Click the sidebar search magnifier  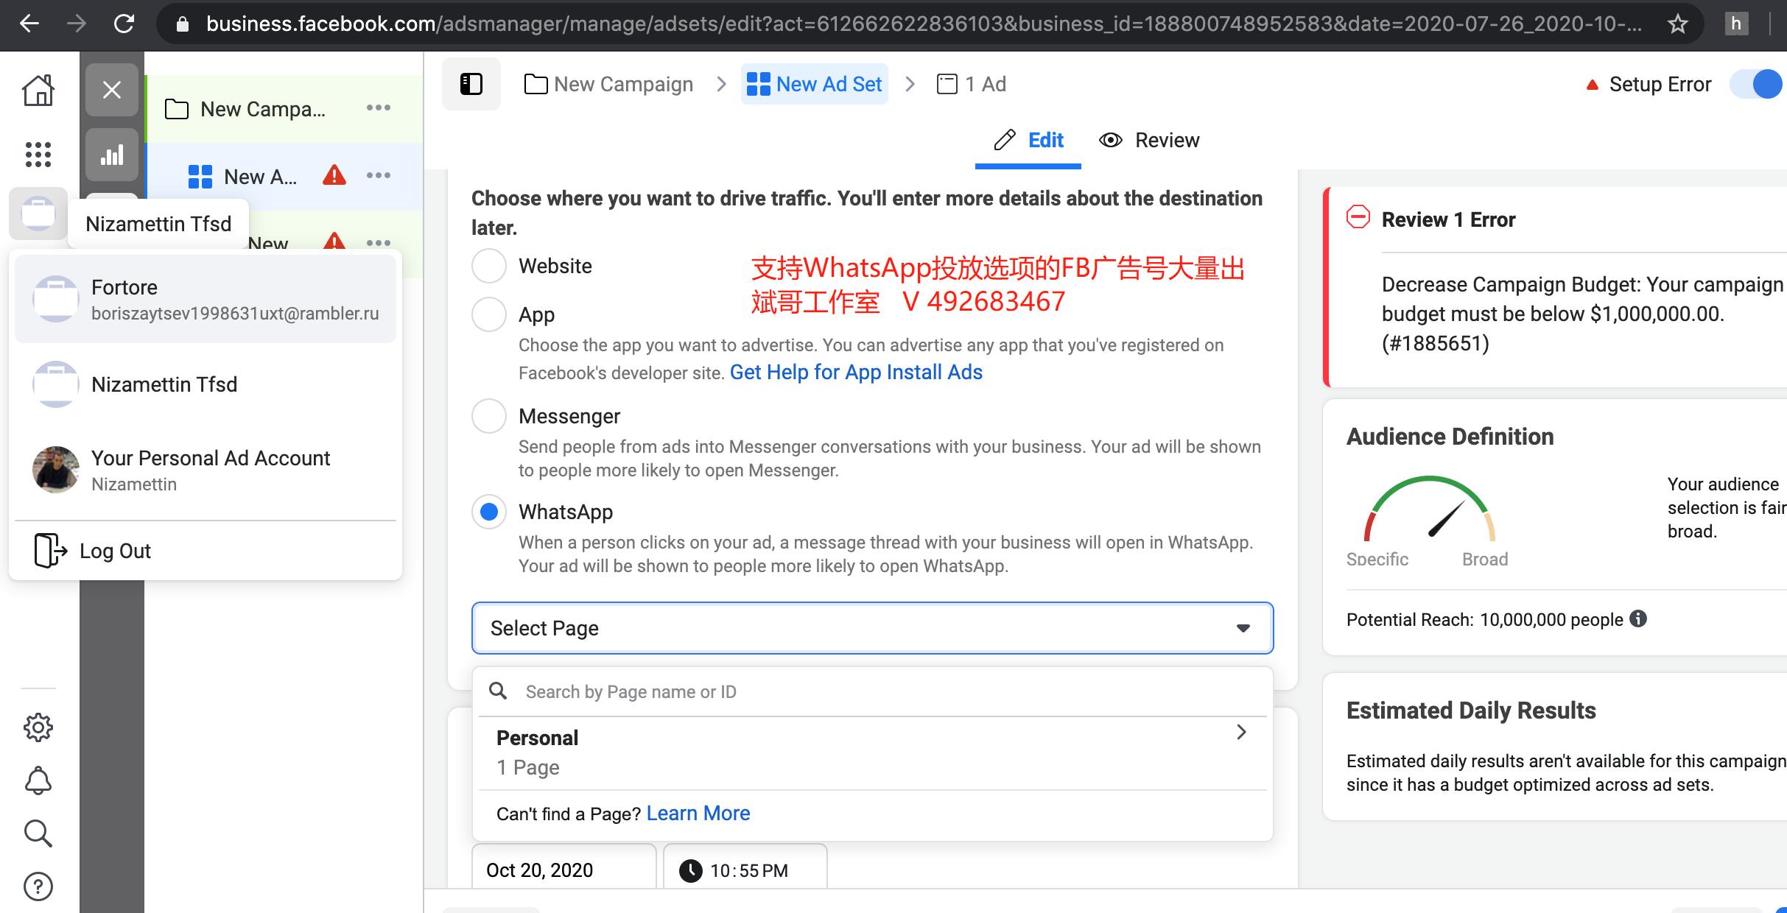pyautogui.click(x=38, y=833)
